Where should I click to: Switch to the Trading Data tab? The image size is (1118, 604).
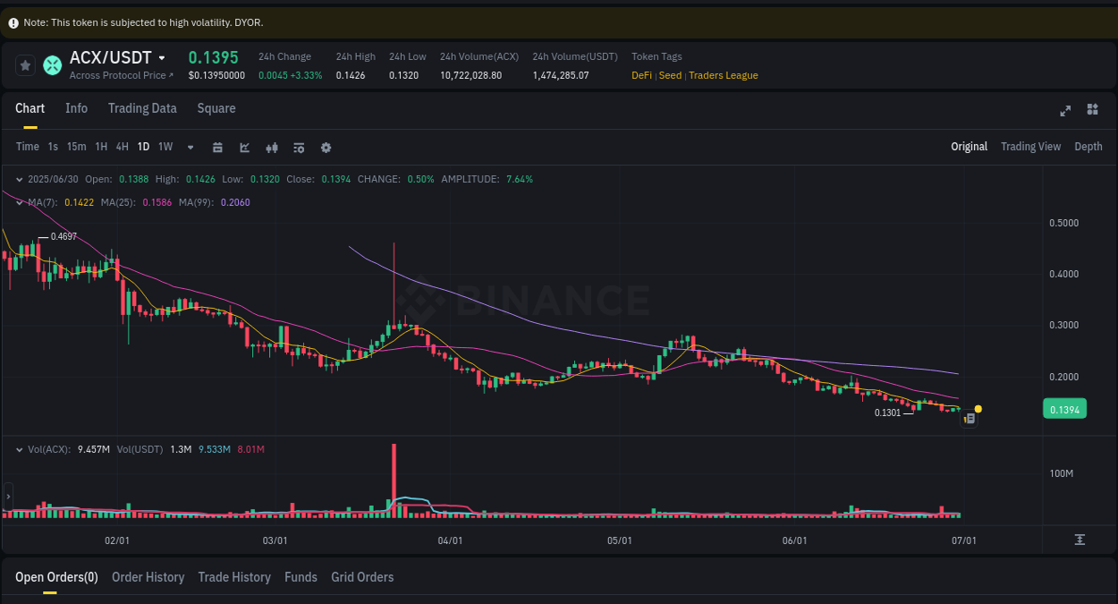(x=142, y=108)
